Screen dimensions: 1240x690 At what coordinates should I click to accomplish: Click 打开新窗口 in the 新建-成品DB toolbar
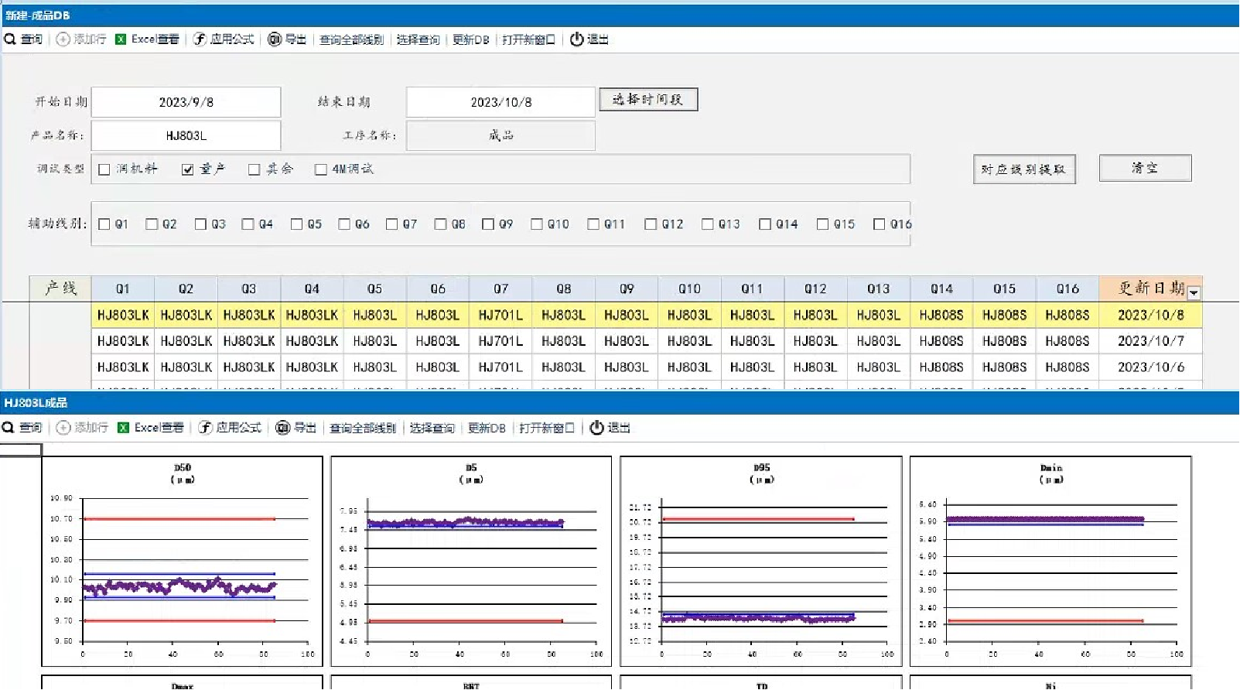[528, 39]
